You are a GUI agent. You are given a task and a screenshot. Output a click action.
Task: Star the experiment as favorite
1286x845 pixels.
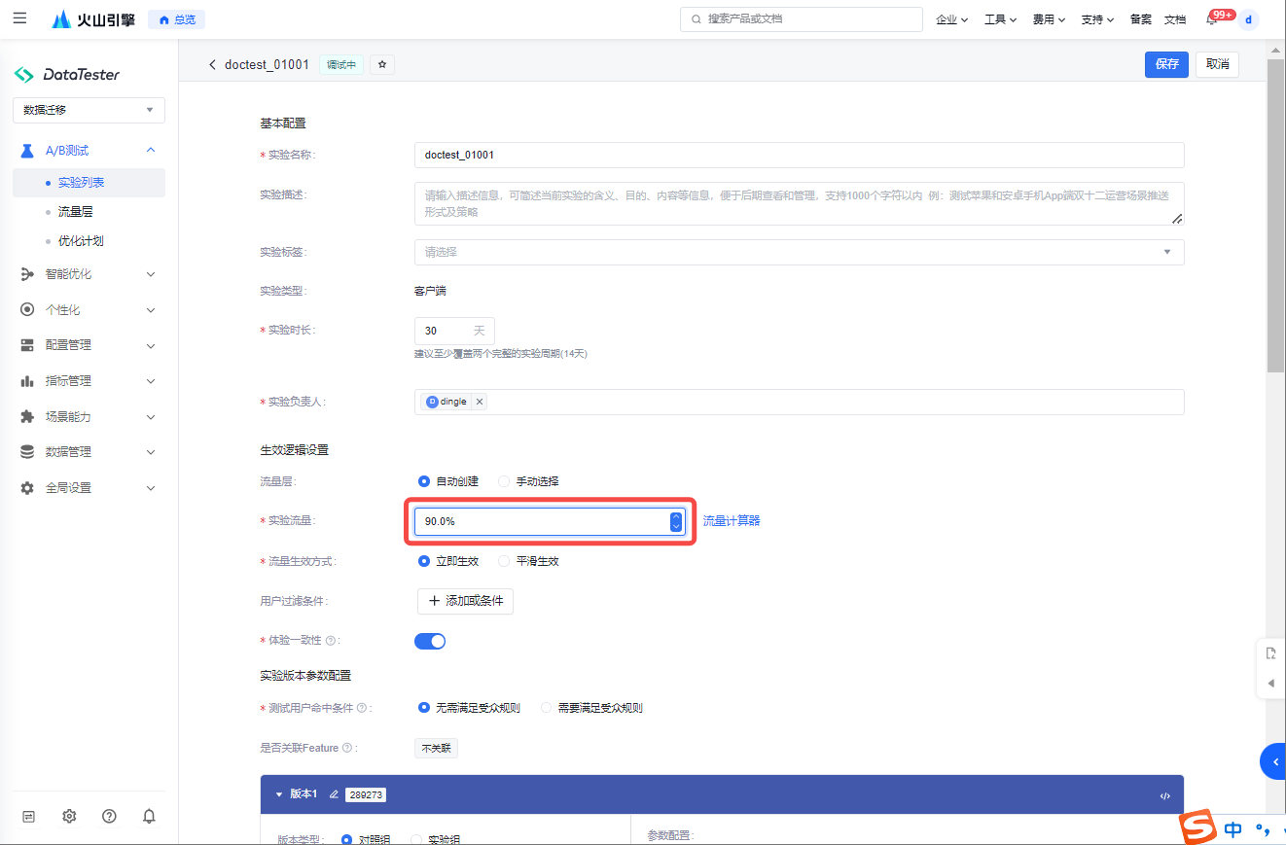tap(382, 64)
